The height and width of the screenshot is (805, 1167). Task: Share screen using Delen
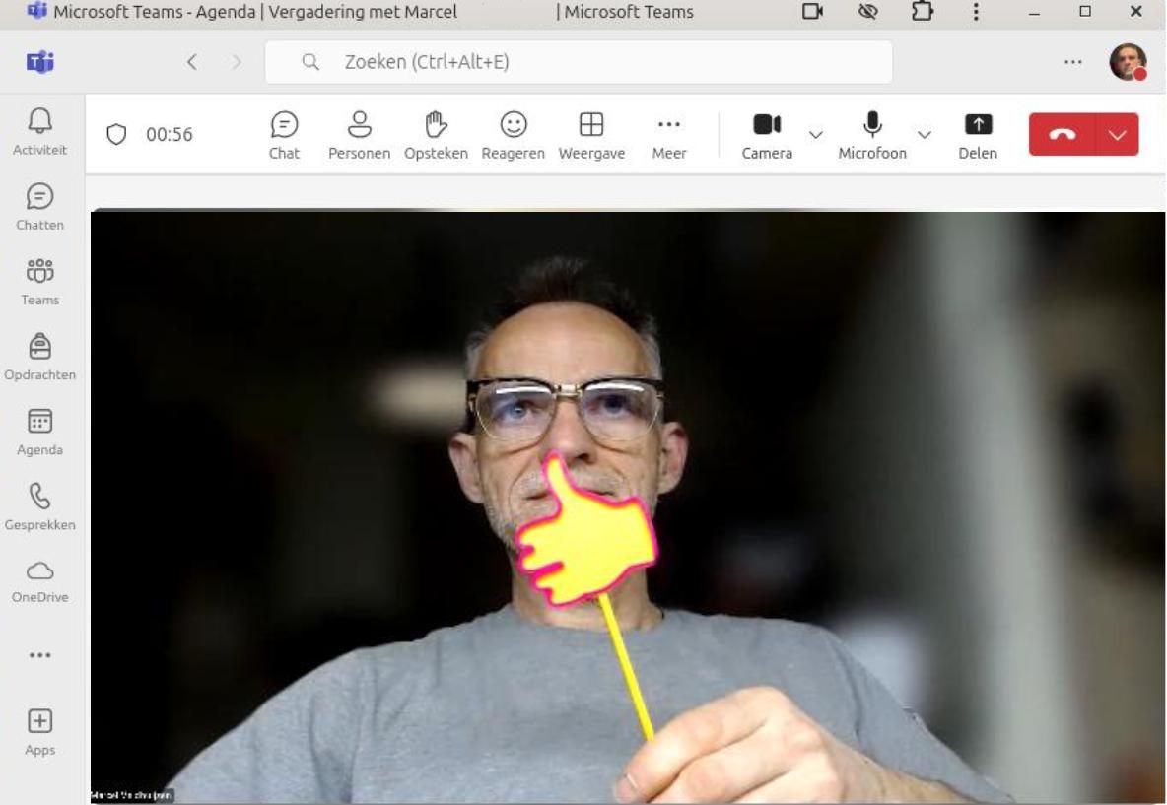point(978,135)
